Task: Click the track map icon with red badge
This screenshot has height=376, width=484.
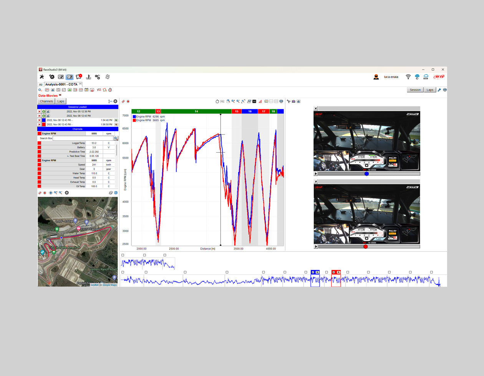Action: coord(79,77)
